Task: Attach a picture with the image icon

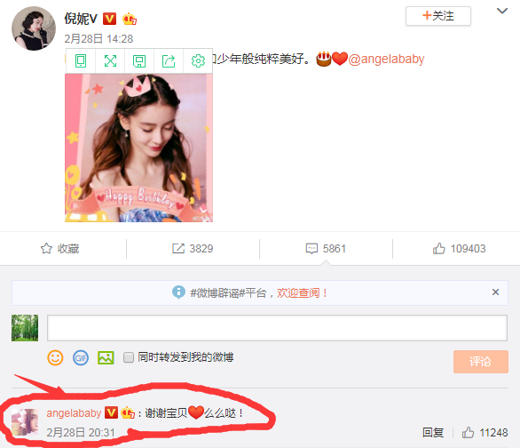Action: (x=106, y=357)
